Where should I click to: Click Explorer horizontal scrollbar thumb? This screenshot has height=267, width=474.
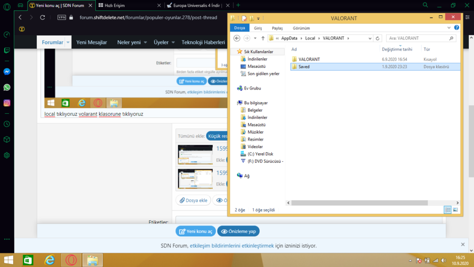click(x=359, y=203)
